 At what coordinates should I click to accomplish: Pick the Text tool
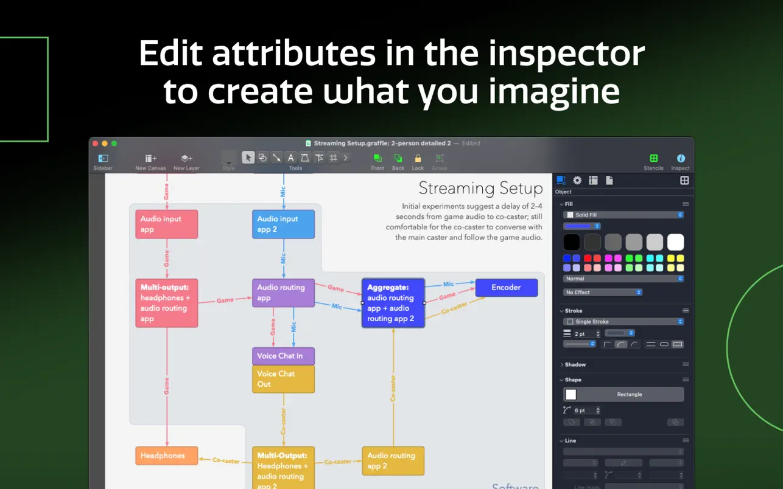pos(291,158)
